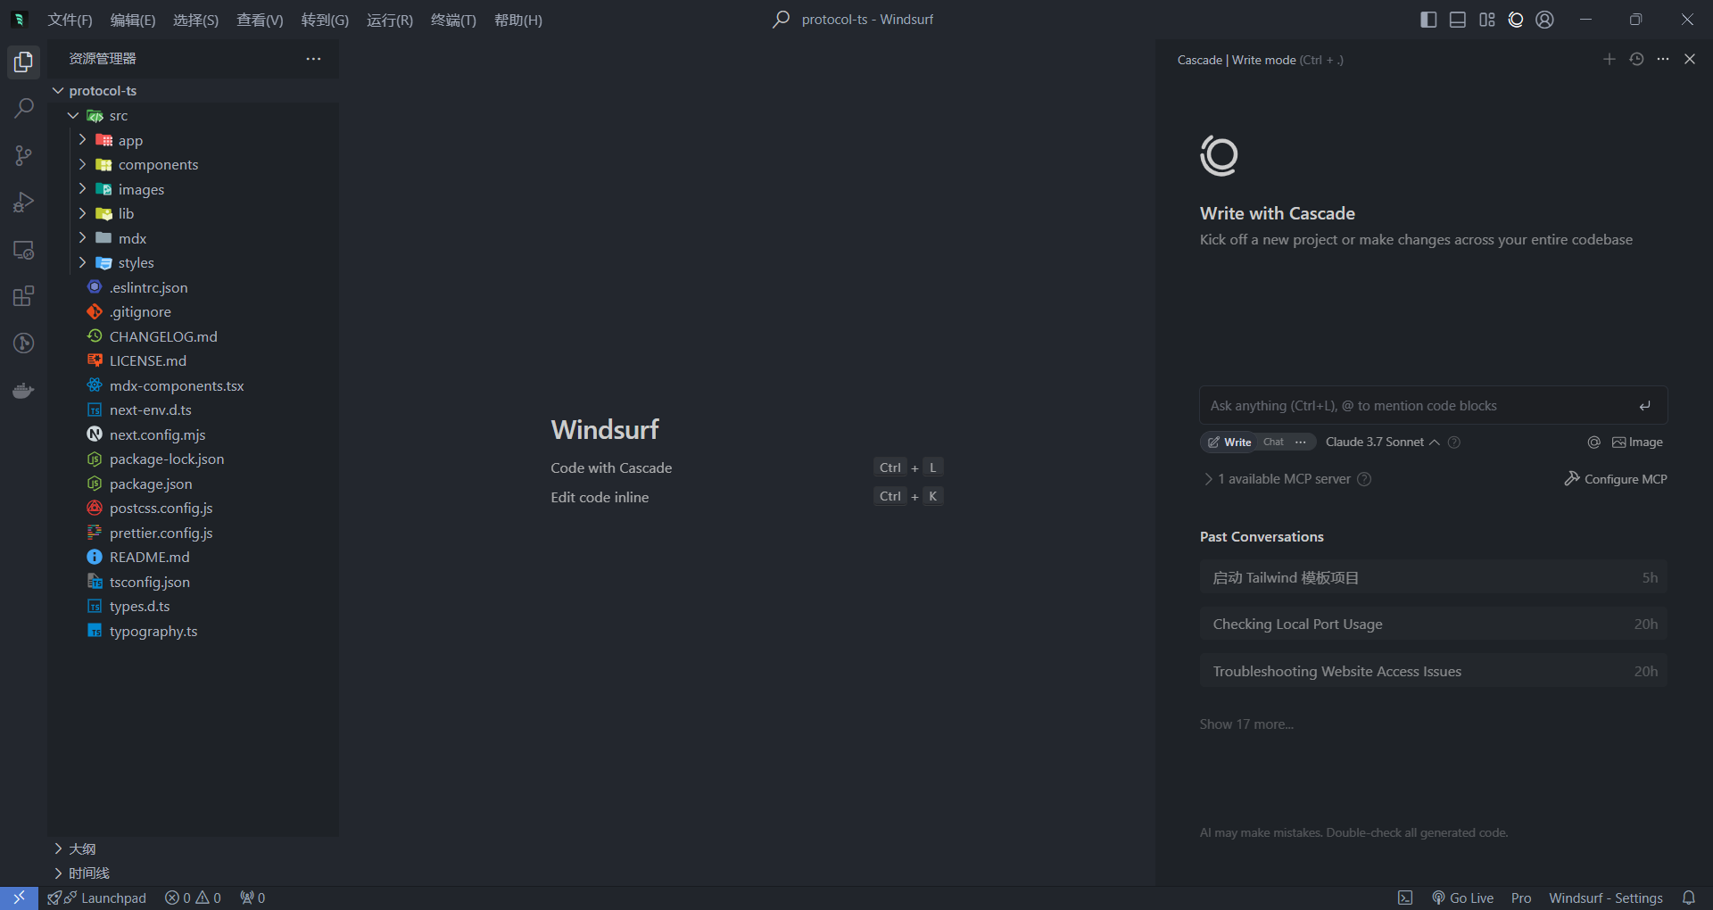Open the account profile icon
Viewport: 1713px width, 910px height.
point(1545,20)
